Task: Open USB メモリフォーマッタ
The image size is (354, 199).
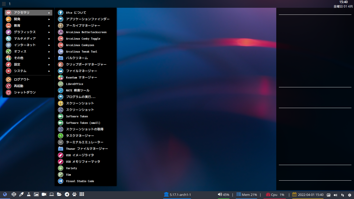Action: (86, 161)
